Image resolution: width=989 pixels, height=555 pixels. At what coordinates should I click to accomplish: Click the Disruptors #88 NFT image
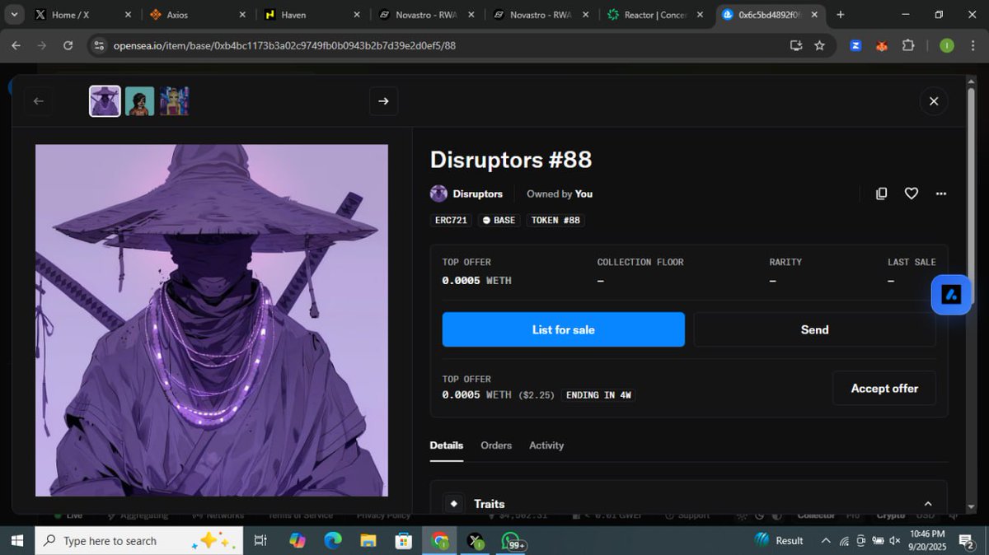[212, 320]
